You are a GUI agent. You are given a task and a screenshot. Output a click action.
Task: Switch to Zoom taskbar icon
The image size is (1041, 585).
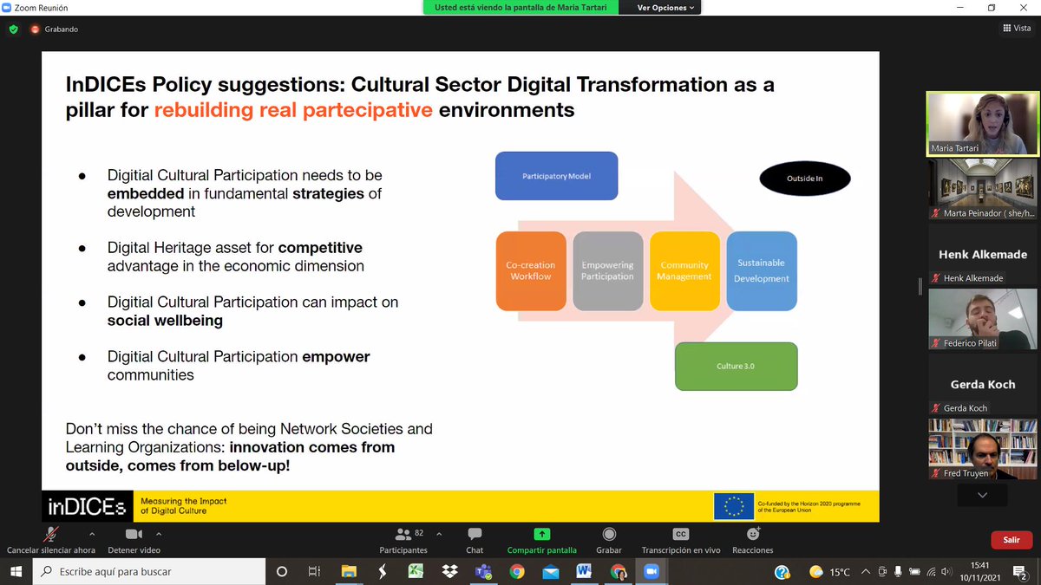click(x=651, y=572)
